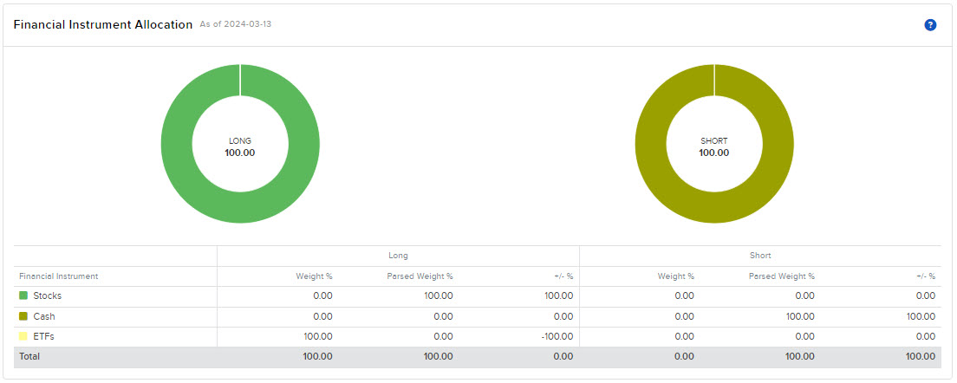Click the Financial Instrument column header
This screenshot has height=383, width=957.
tap(58, 276)
